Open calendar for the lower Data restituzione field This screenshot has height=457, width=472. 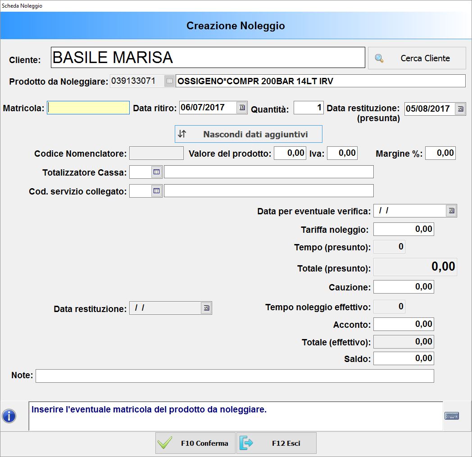pyautogui.click(x=206, y=308)
